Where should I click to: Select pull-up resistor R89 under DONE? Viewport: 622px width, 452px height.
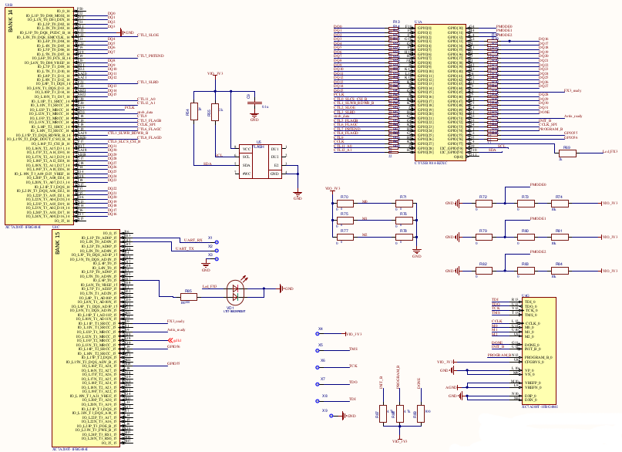(x=421, y=414)
